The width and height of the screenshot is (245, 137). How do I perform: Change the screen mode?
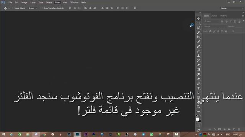click(x=198, y=131)
